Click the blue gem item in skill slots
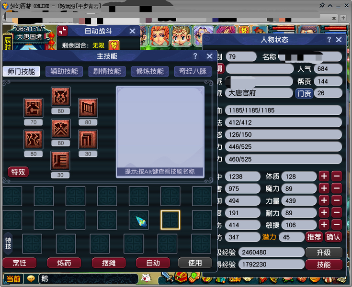This screenshot has width=352, height=287. [x=141, y=221]
